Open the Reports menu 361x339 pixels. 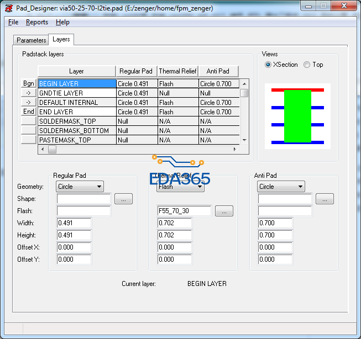37,22
